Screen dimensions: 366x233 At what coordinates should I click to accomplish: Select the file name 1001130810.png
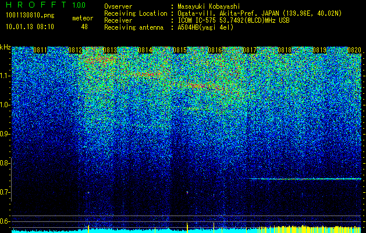point(30,16)
